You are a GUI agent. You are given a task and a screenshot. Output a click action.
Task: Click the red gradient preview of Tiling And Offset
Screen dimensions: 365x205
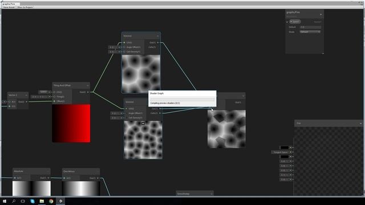(71, 124)
